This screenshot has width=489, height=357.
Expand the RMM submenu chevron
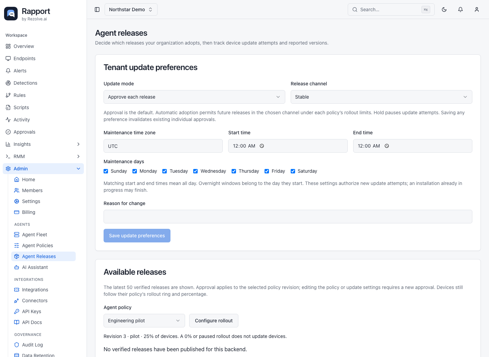click(x=78, y=156)
